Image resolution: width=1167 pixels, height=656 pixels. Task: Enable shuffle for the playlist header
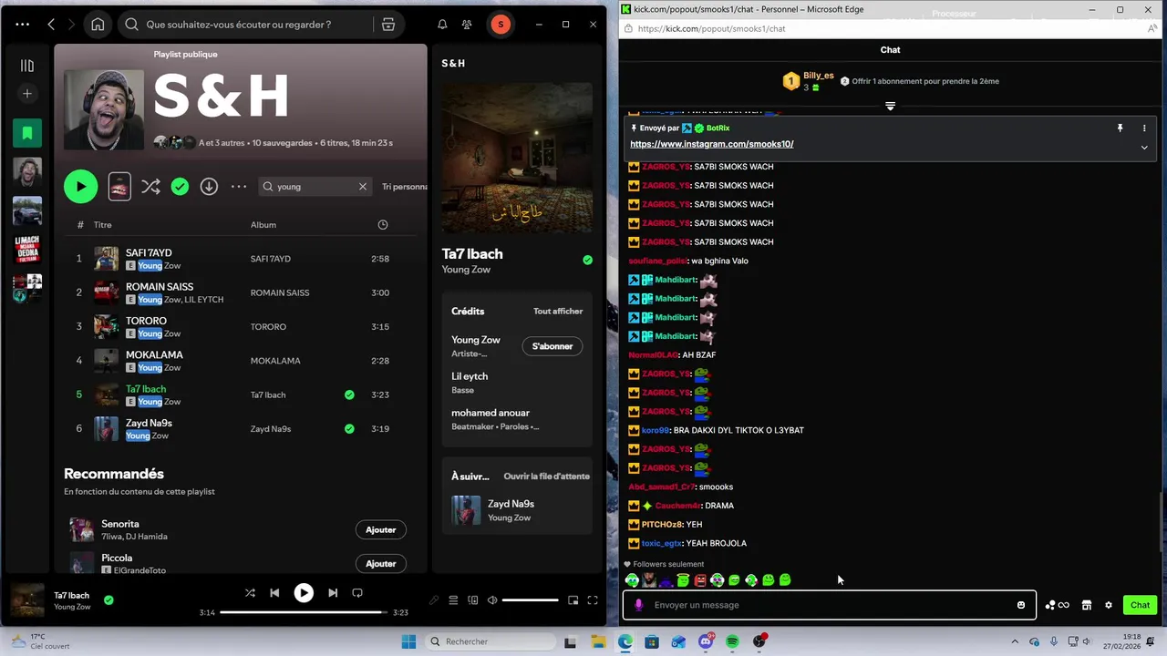[x=150, y=187]
